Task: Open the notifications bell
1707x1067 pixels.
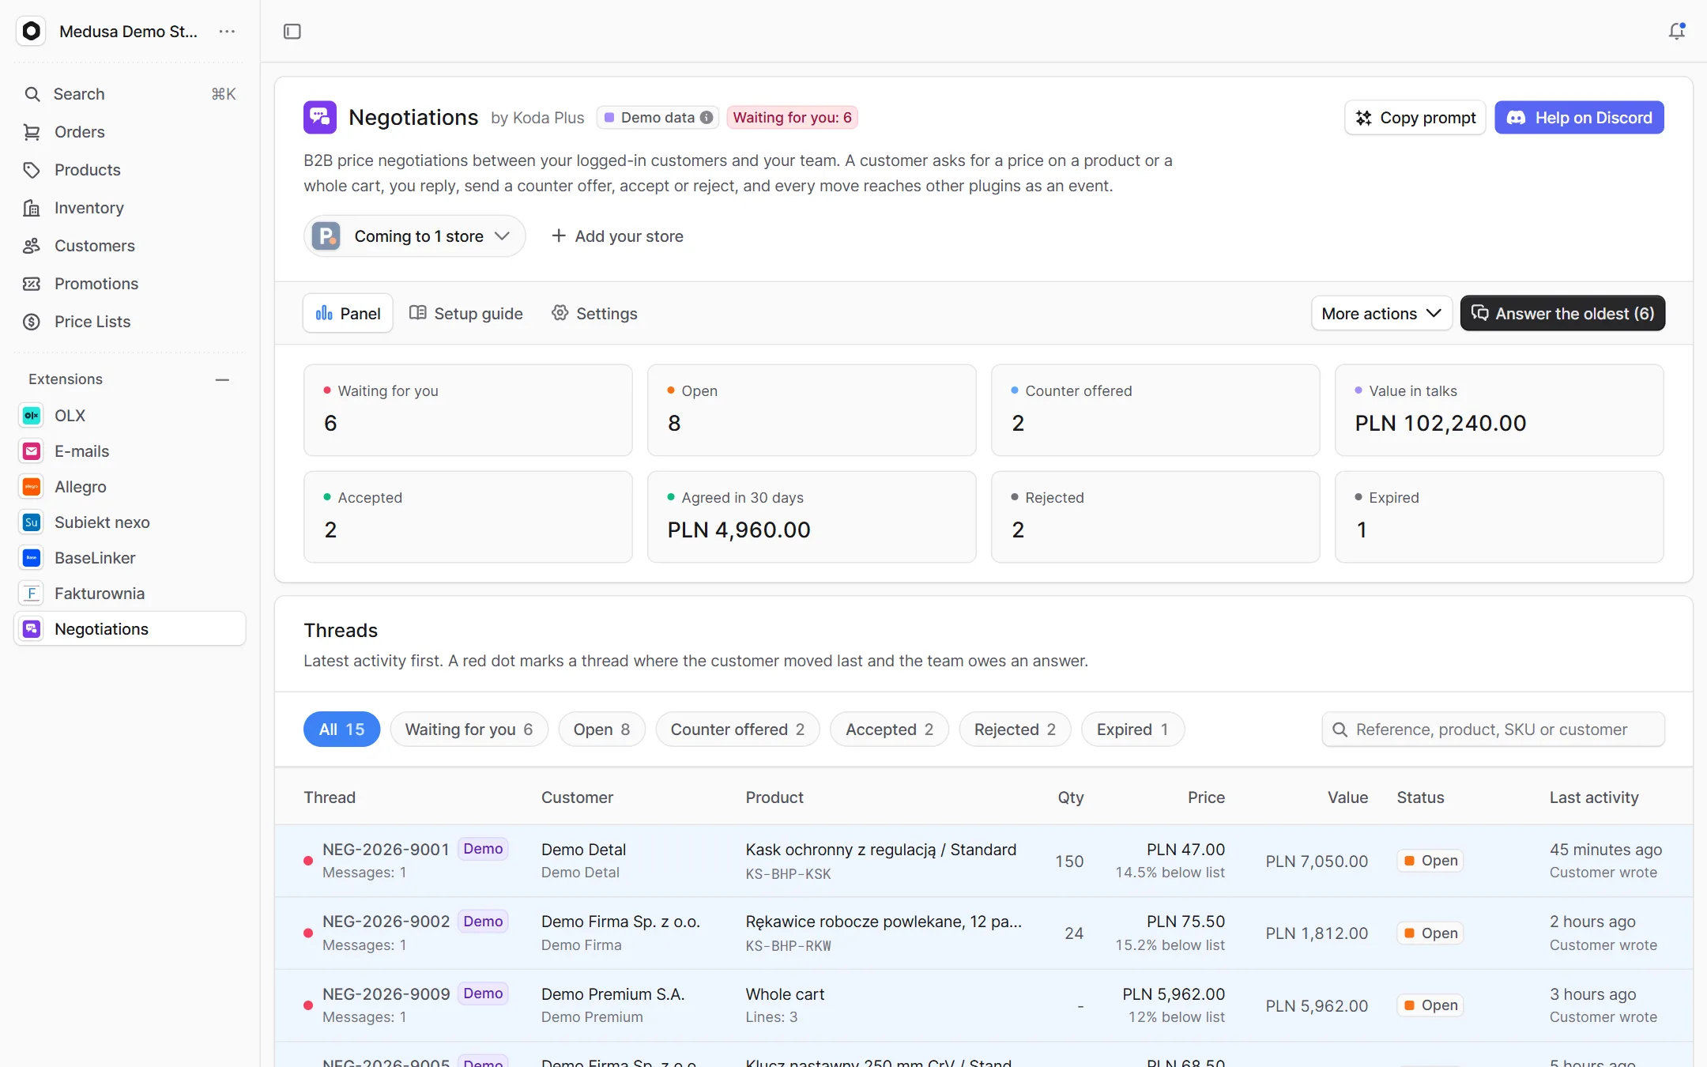Action: pyautogui.click(x=1676, y=32)
